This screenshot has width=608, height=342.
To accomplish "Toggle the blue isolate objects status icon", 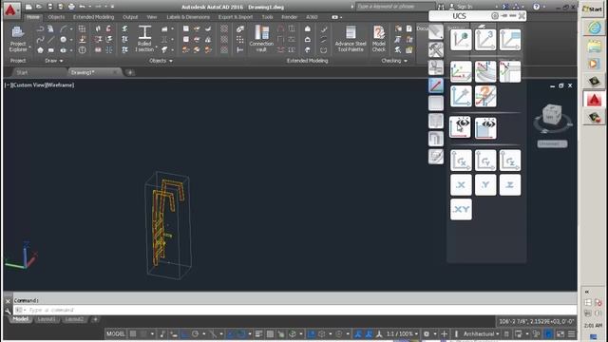I will coord(548,333).
